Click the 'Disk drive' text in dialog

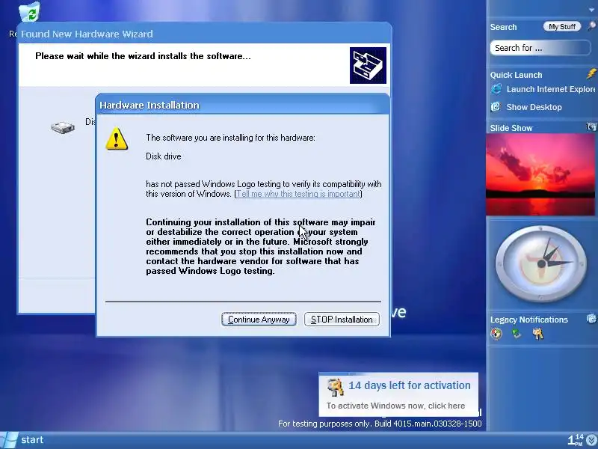point(163,156)
